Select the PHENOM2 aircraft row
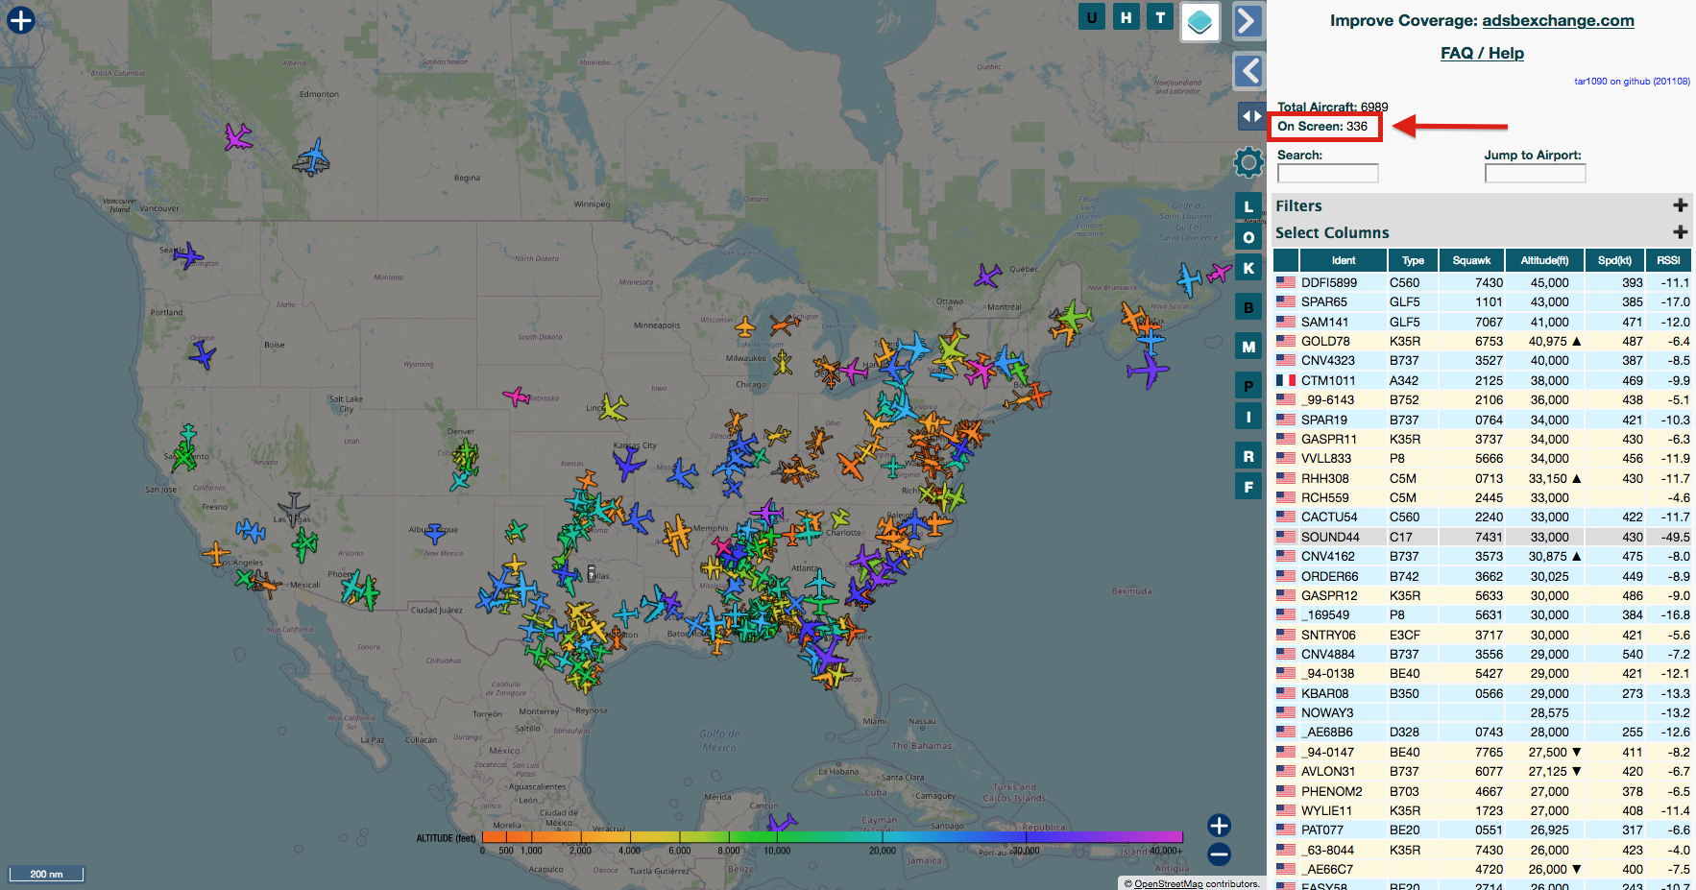Image resolution: width=1696 pixels, height=890 pixels. coord(1482,792)
